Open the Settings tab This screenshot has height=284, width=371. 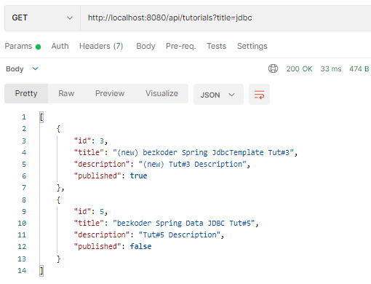(x=252, y=46)
